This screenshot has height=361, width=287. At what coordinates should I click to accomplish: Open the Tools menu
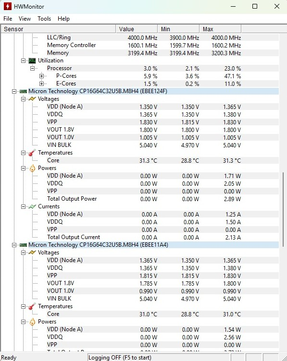tap(44, 19)
